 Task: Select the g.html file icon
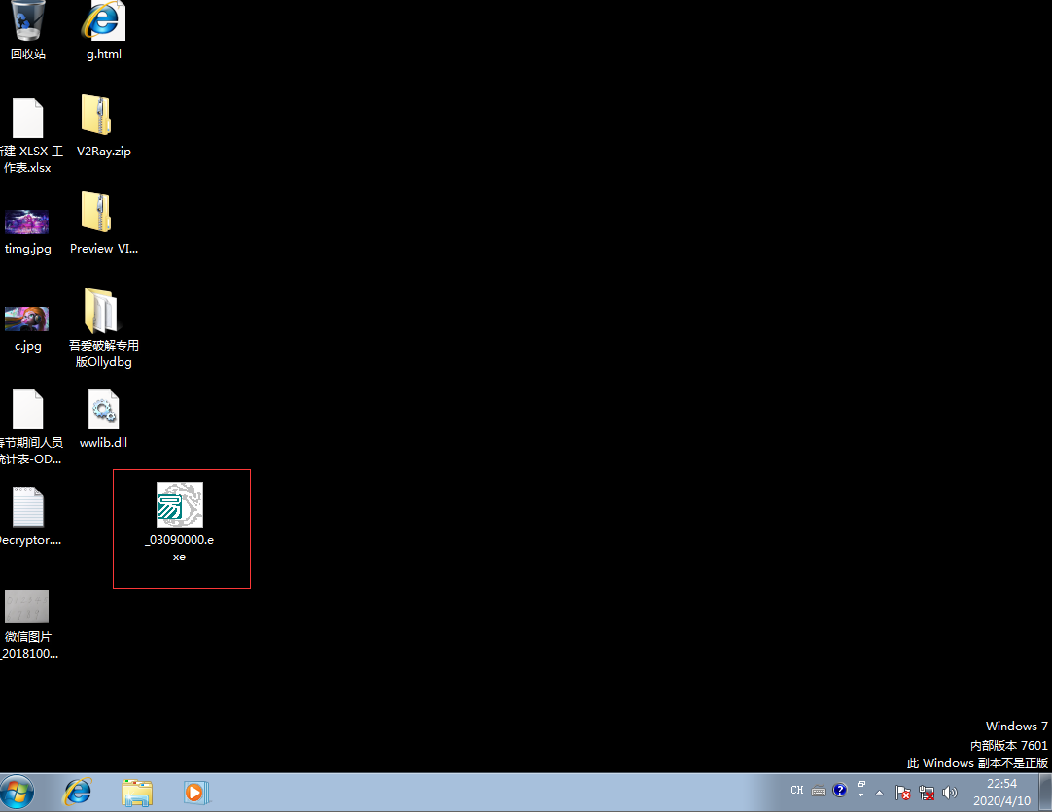click(x=103, y=21)
